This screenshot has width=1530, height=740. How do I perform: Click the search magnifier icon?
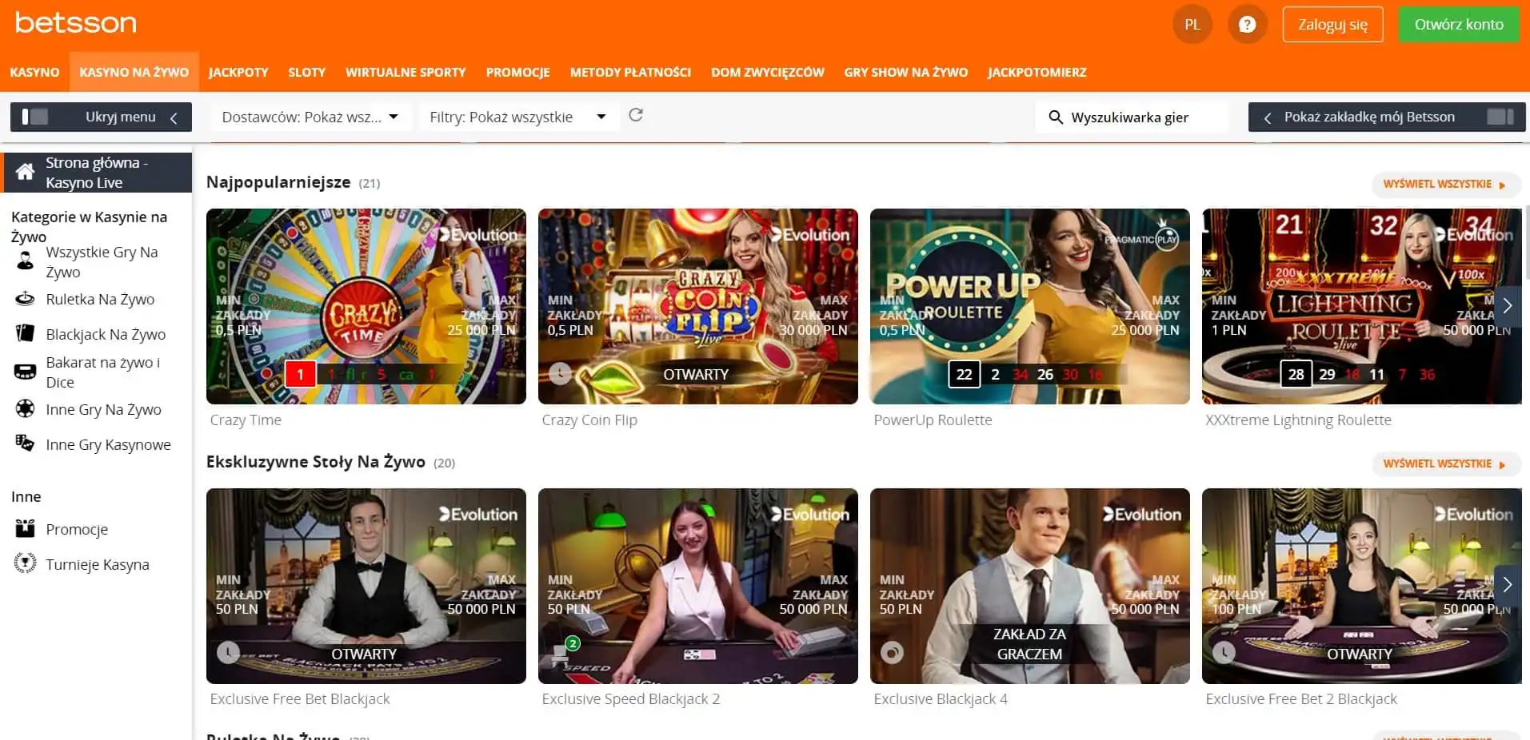click(1056, 117)
